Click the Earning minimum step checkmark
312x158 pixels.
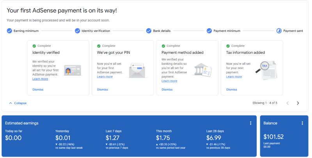pos(9,31)
